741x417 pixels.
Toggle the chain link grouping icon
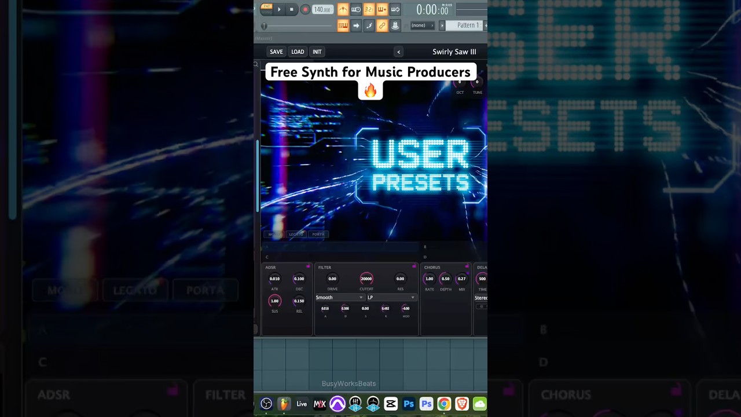[382, 25]
